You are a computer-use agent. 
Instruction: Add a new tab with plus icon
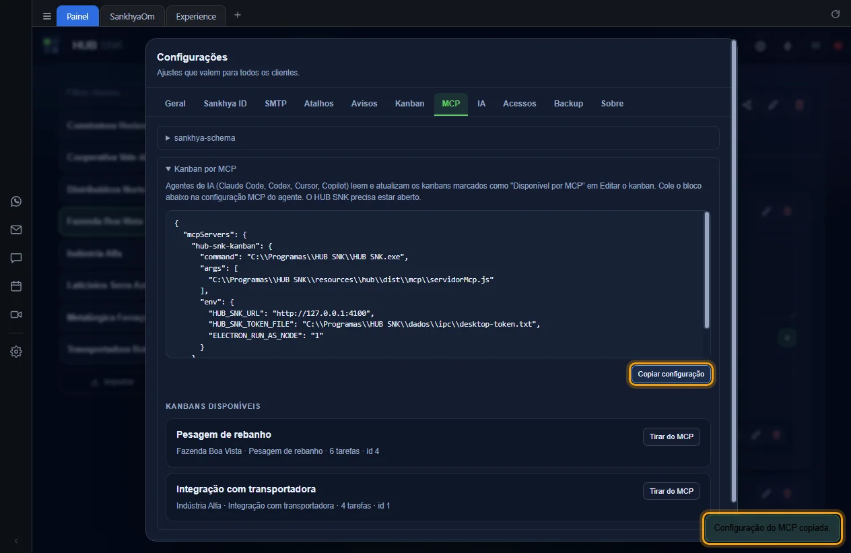point(238,15)
